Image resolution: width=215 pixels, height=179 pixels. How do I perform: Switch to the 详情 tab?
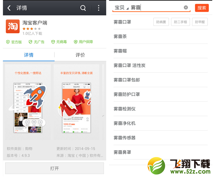coord(29,55)
